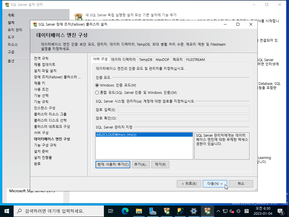Click 인스턴스 구성 step
Screen dimensions: 289x217
[45, 108]
